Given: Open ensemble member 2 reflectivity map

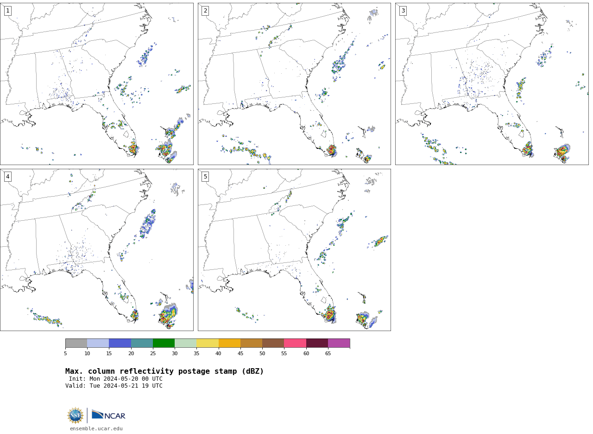Looking at the screenshot, I should 294,84.
